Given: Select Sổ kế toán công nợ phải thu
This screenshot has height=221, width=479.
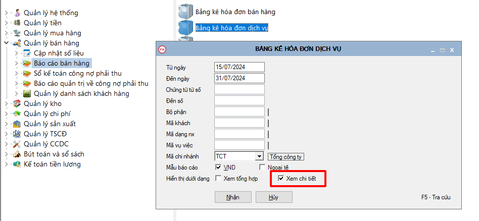Looking at the screenshot, I should coord(77,73).
